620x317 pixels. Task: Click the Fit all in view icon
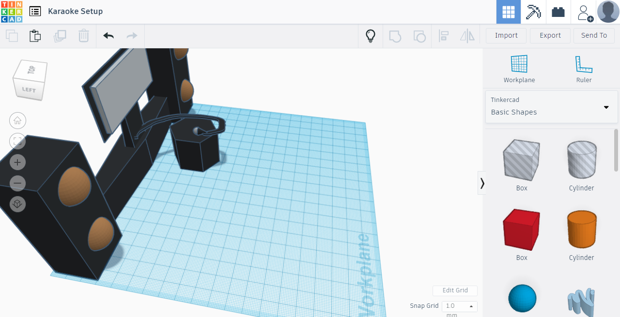(18, 141)
